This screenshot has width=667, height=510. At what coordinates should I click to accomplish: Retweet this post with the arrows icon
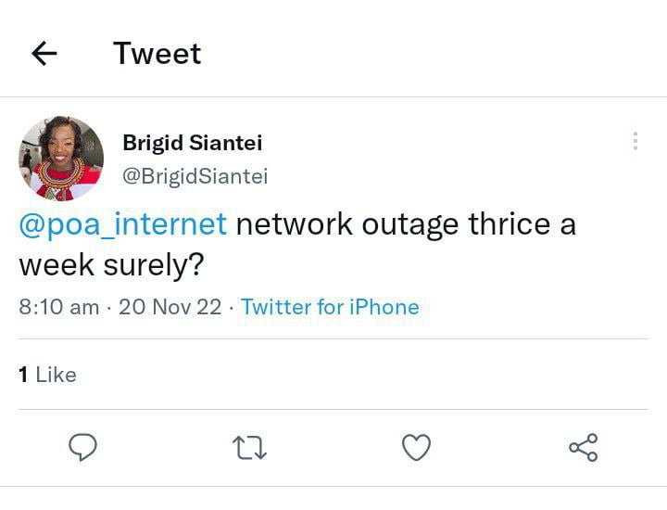pos(249,448)
